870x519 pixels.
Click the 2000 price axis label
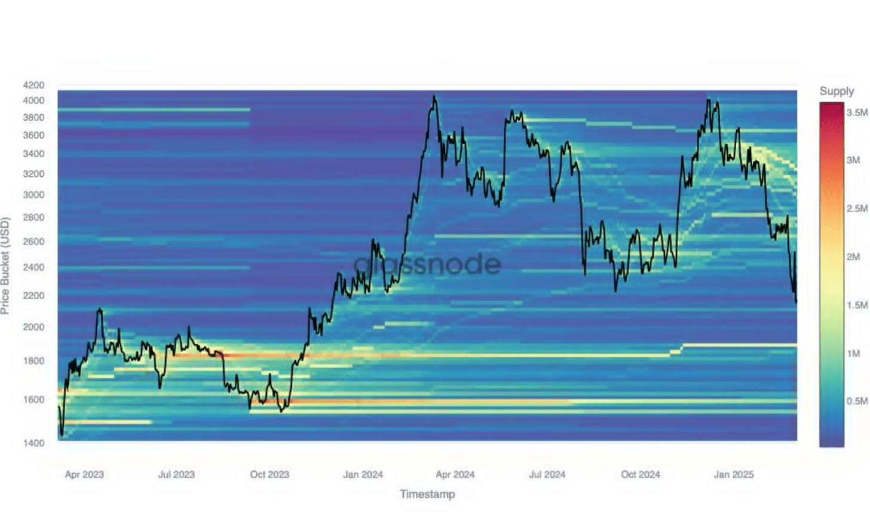pyautogui.click(x=33, y=327)
